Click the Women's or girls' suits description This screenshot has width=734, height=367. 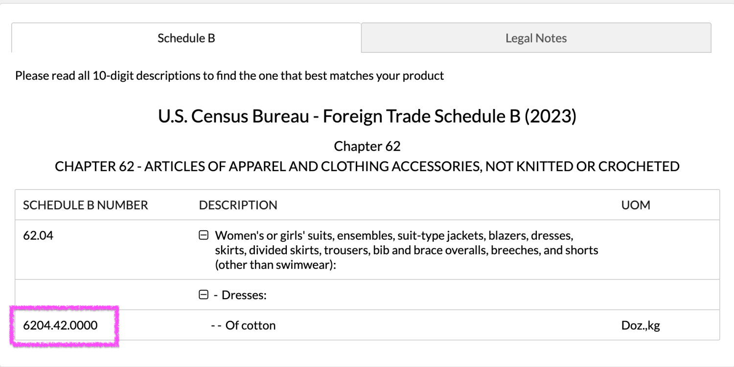coord(406,250)
